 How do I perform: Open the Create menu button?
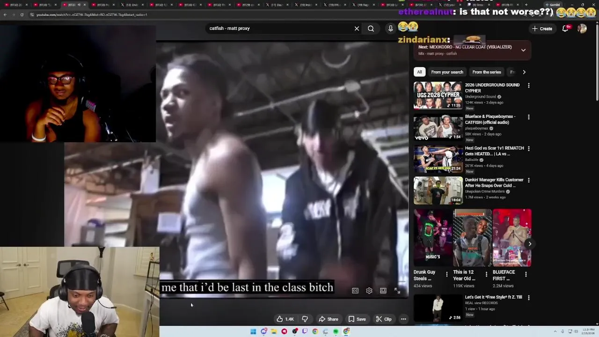coord(542,29)
